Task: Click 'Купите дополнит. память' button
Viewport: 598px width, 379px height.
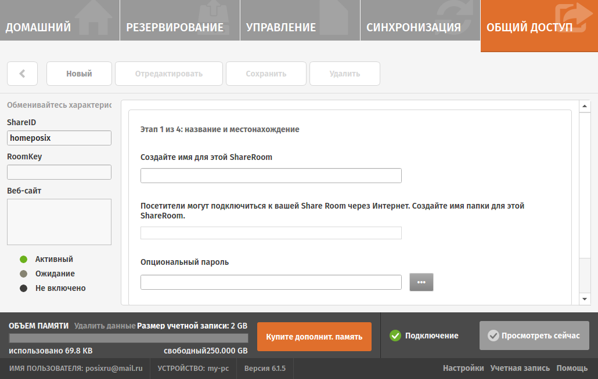Action: 314,337
